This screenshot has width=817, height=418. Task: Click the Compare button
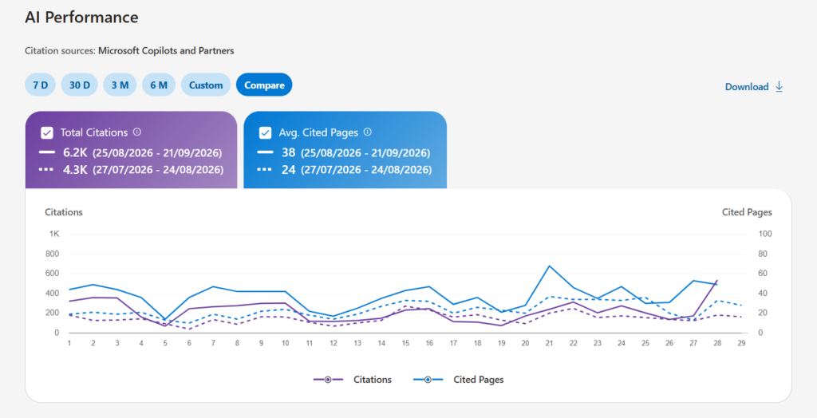(264, 85)
